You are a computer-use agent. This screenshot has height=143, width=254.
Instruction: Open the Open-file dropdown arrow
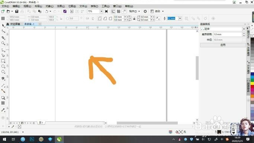(12, 11)
